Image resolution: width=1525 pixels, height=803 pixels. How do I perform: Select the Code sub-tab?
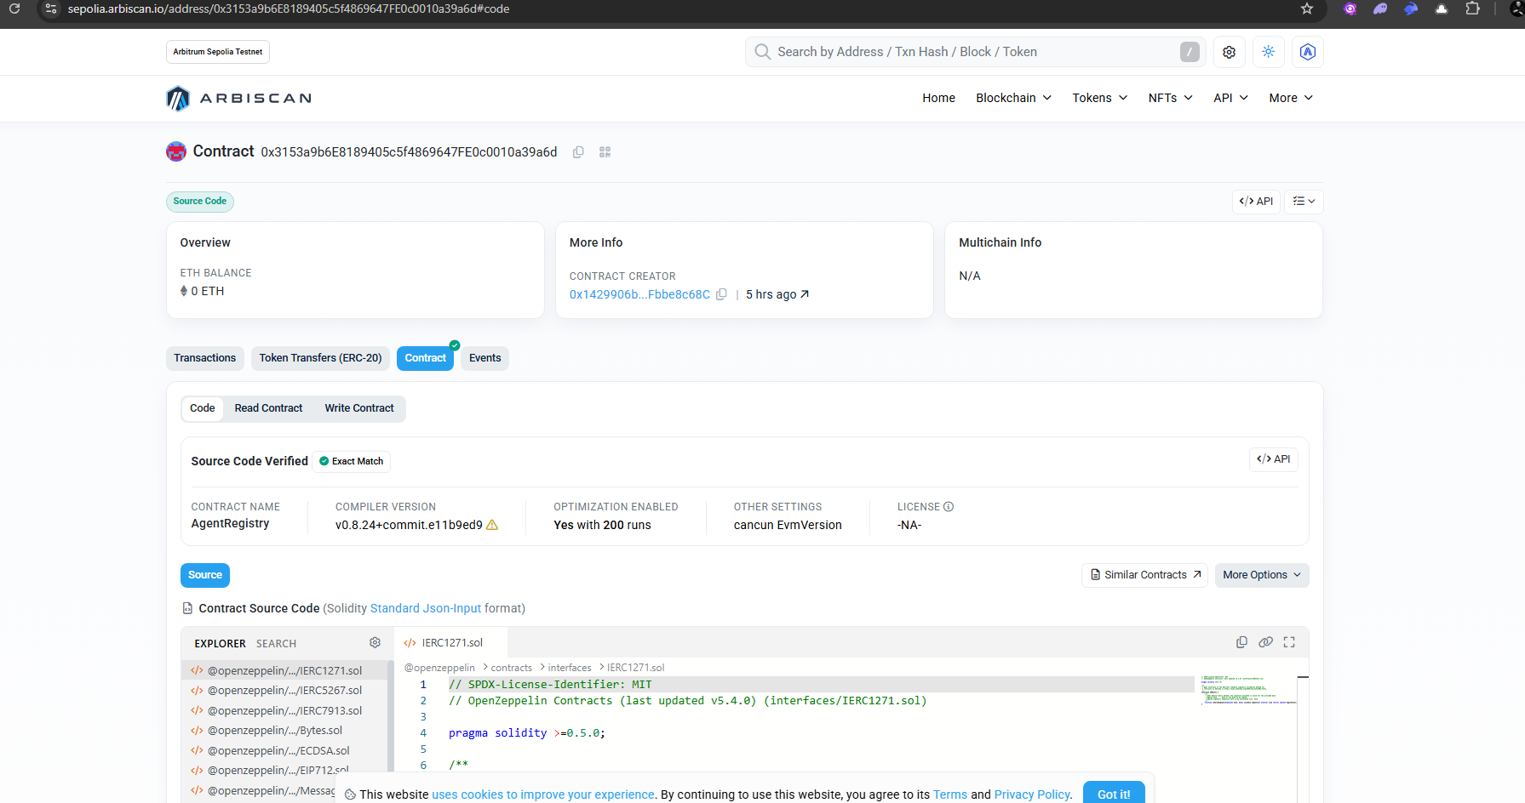point(203,408)
